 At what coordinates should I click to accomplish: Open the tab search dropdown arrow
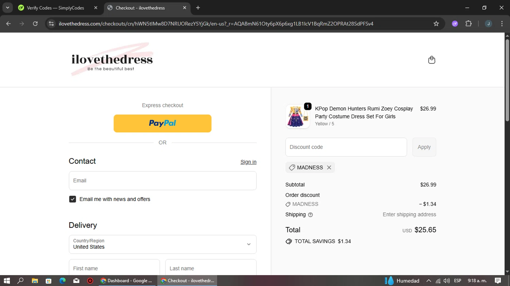[x=7, y=7]
